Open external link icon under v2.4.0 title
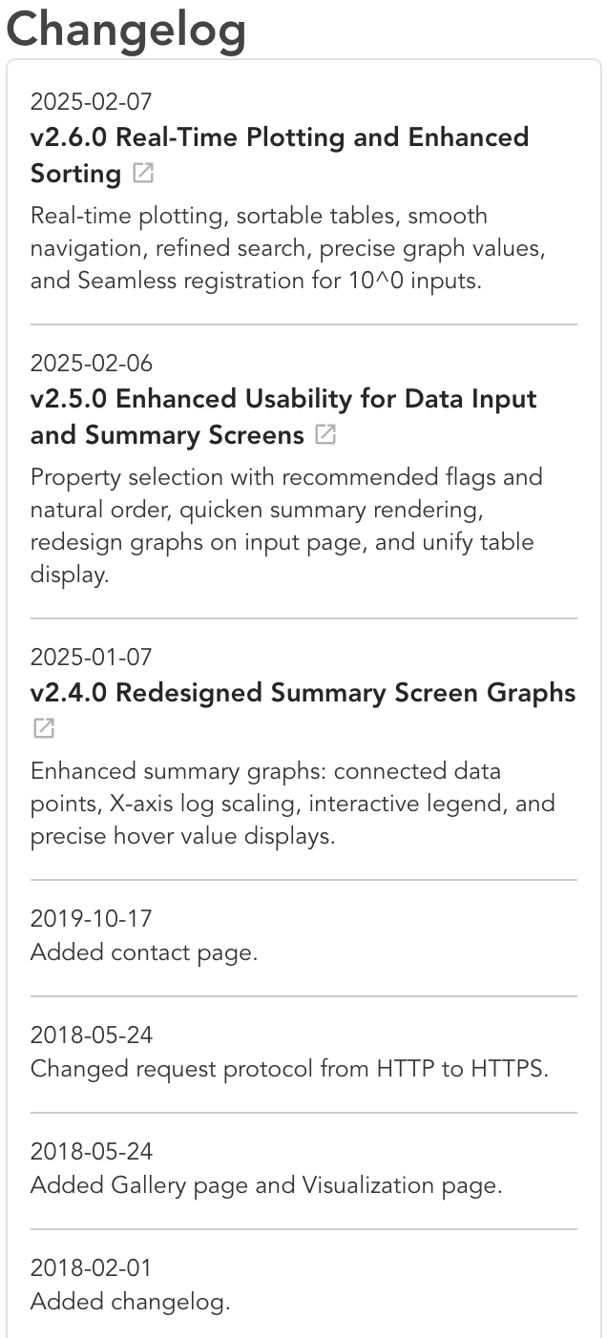The width and height of the screenshot is (607, 1338). pos(43,729)
